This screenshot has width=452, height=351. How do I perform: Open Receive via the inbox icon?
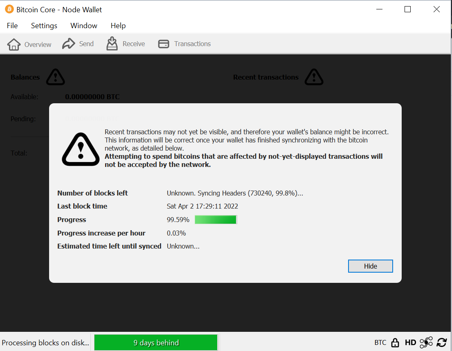(x=112, y=43)
